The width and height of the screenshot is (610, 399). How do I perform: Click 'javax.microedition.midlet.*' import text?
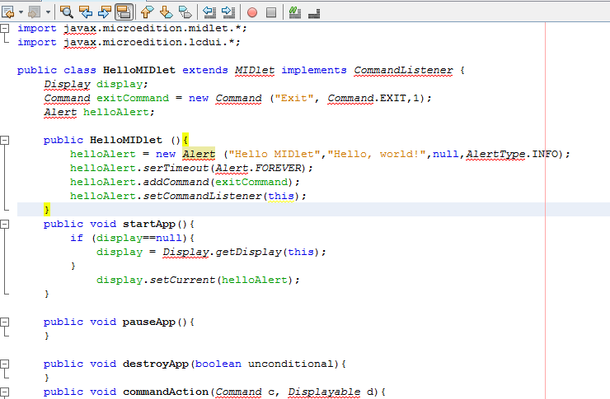click(x=152, y=28)
